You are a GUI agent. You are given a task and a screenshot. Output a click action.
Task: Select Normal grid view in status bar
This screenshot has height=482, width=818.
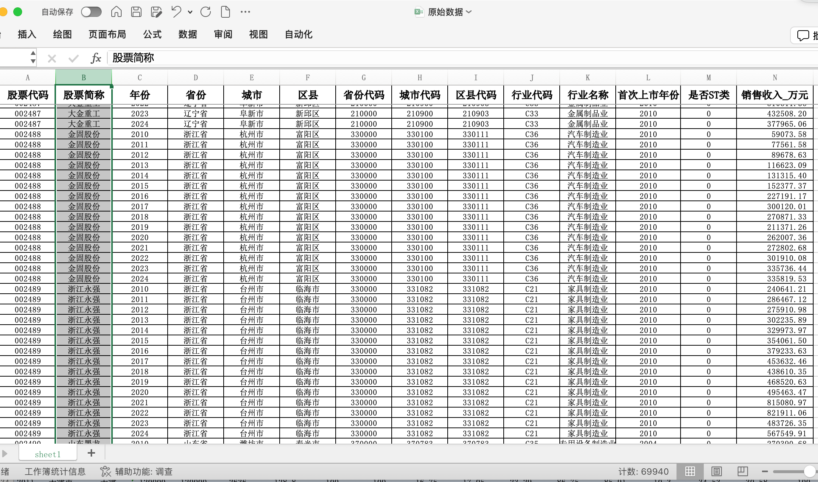click(x=690, y=471)
